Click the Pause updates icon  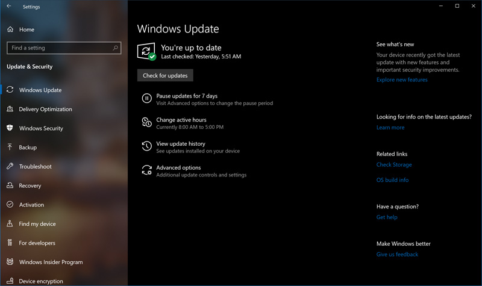point(146,99)
